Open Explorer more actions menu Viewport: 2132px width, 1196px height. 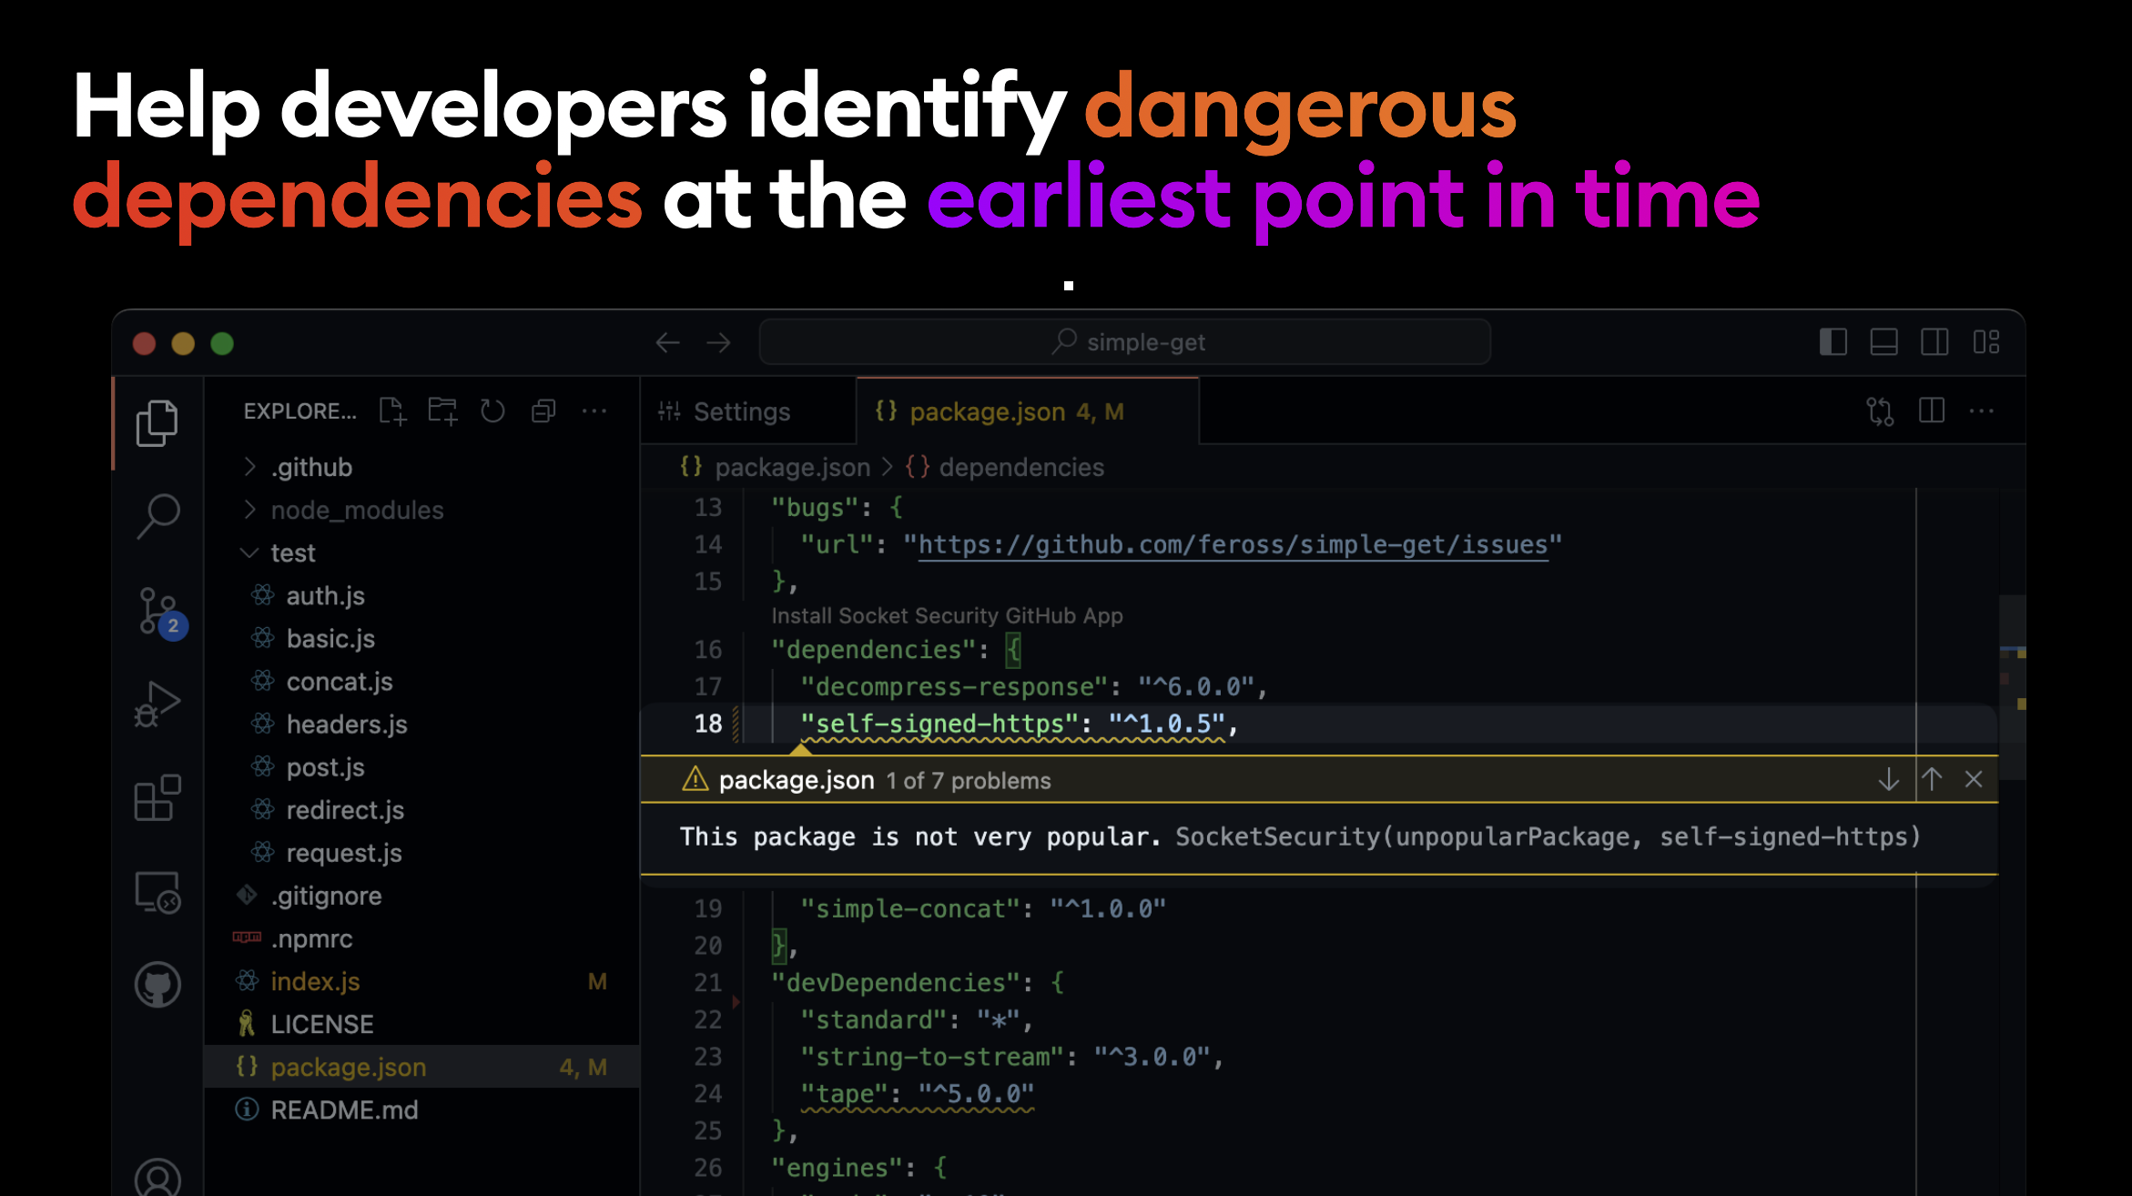coord(594,411)
